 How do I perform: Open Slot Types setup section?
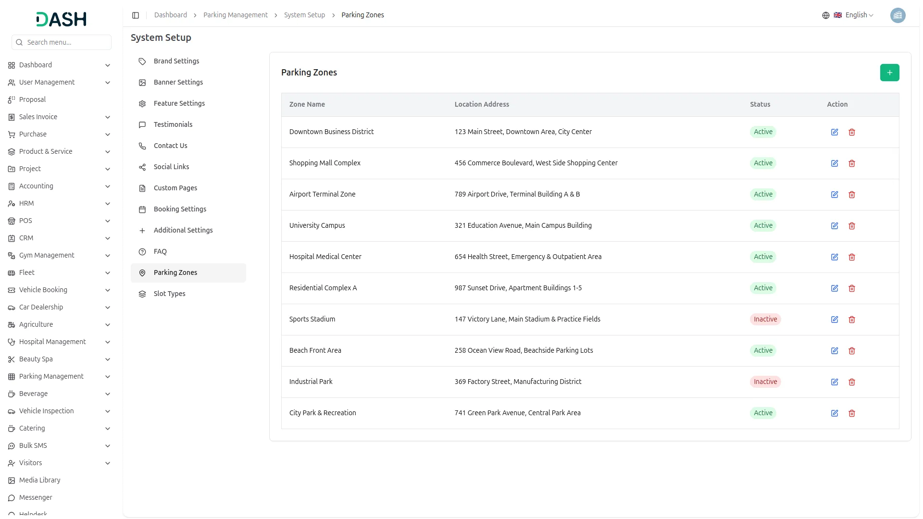(x=169, y=294)
